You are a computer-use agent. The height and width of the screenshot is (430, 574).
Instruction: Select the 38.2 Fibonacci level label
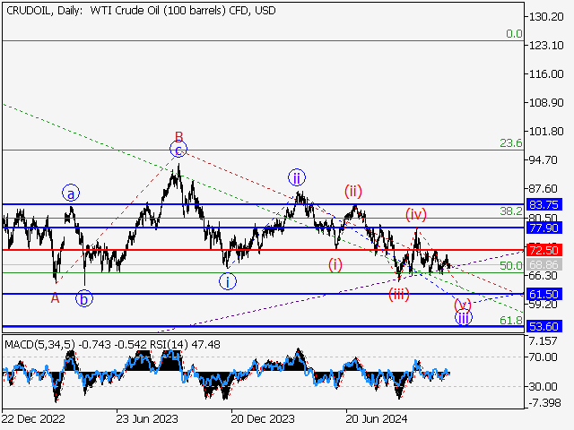point(511,211)
